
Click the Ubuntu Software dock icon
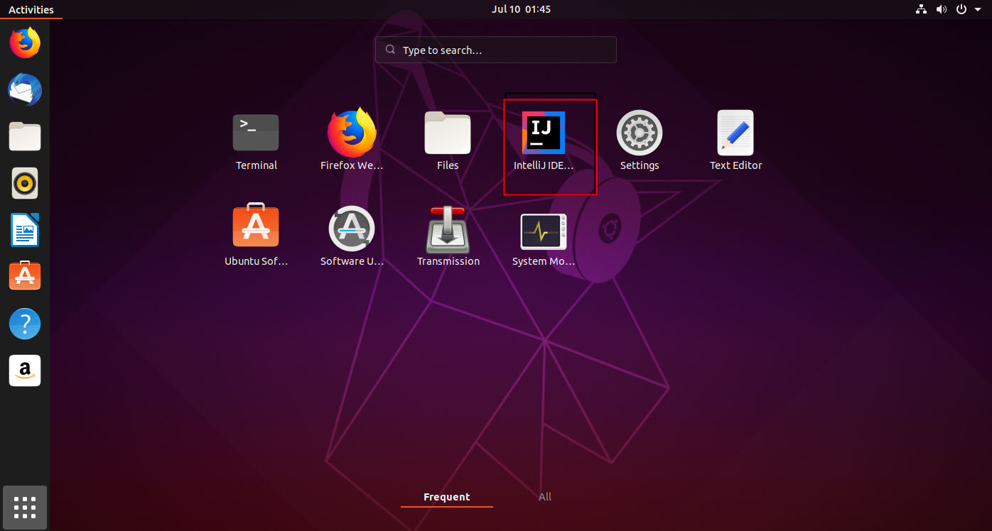(x=25, y=276)
